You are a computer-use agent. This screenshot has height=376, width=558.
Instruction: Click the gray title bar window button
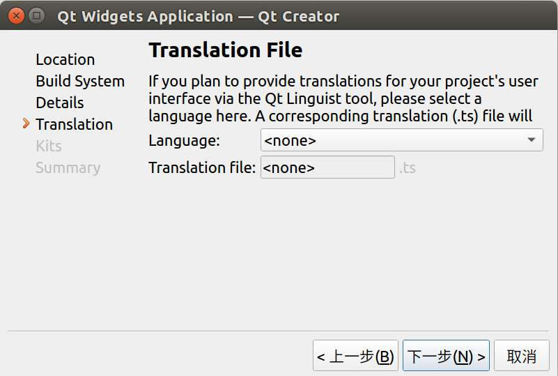pos(37,15)
